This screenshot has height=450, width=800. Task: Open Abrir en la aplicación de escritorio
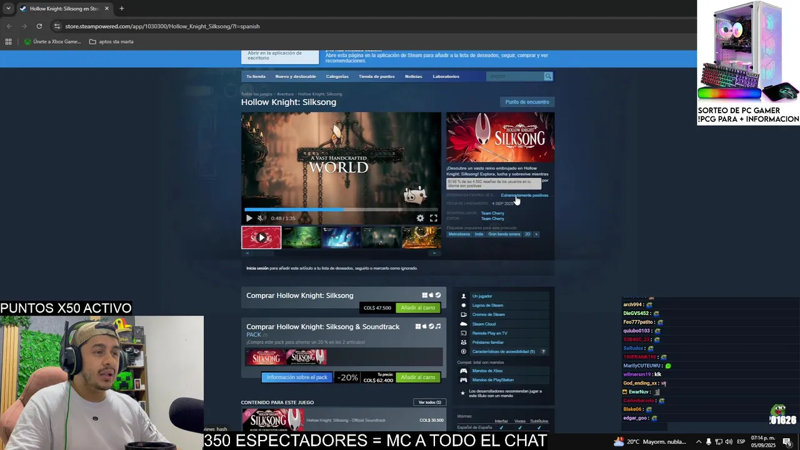pos(280,56)
